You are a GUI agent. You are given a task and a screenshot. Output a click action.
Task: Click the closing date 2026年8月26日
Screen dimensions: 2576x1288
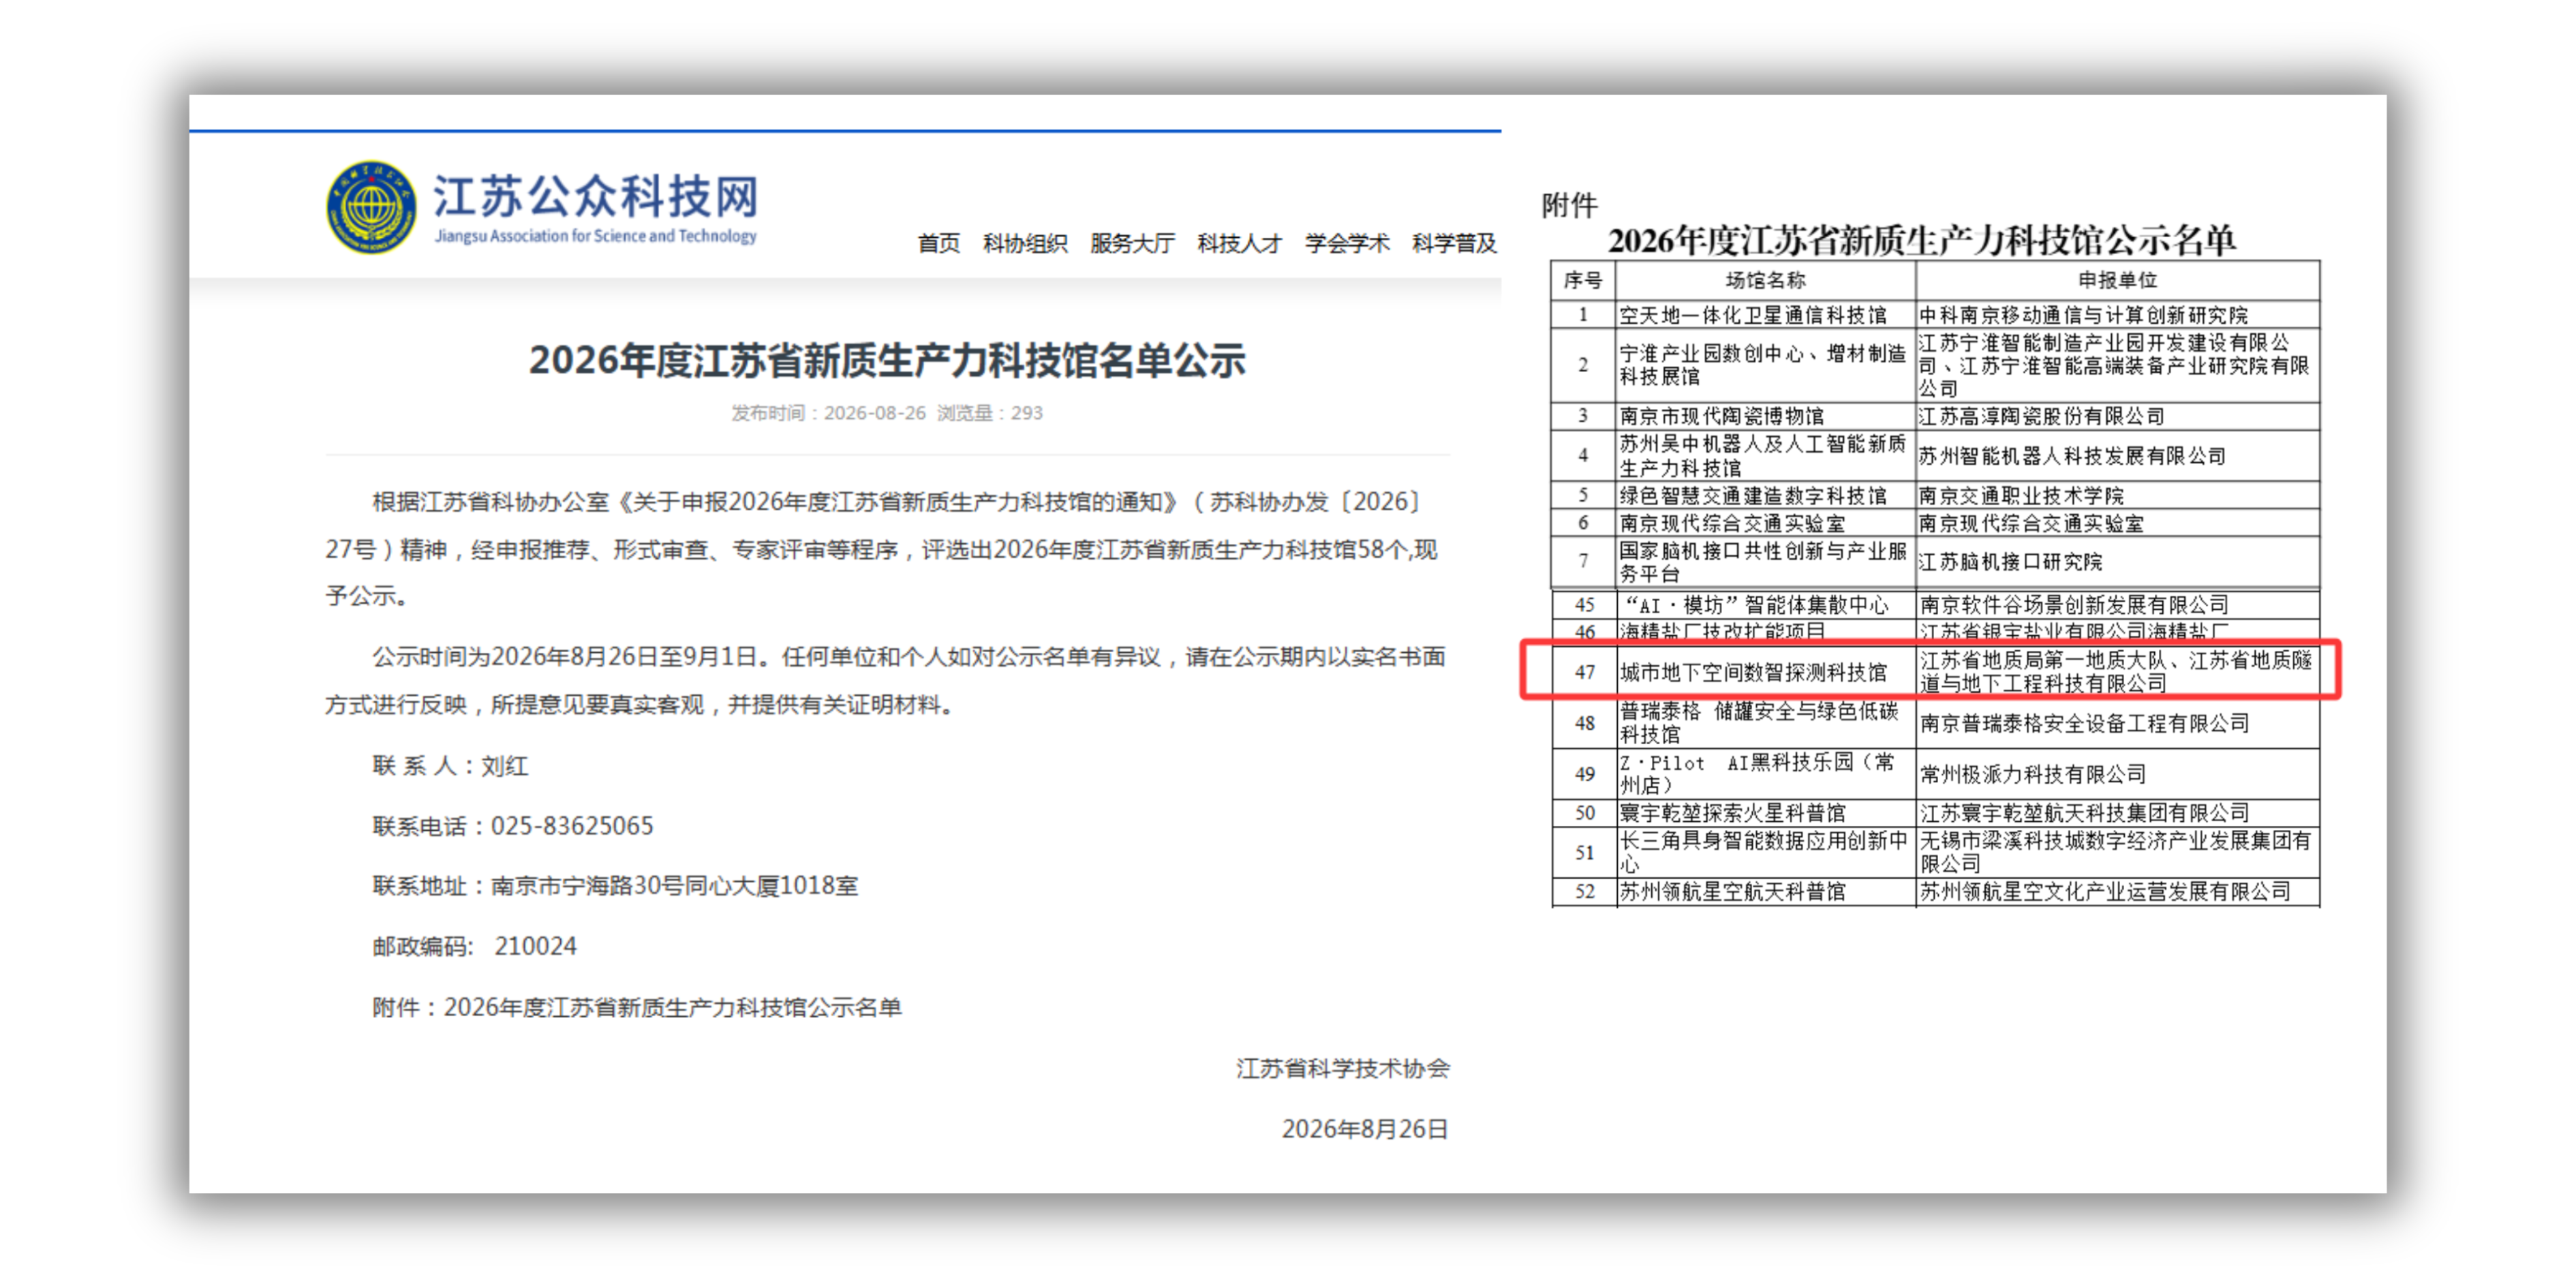pyautogui.click(x=1365, y=1129)
